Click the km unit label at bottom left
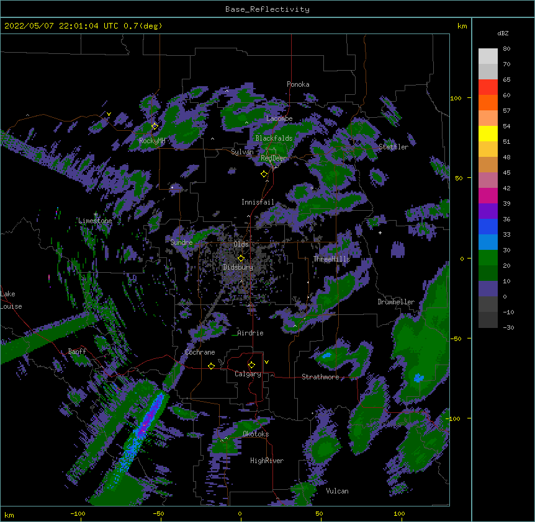The width and height of the screenshot is (535, 522). (9, 515)
